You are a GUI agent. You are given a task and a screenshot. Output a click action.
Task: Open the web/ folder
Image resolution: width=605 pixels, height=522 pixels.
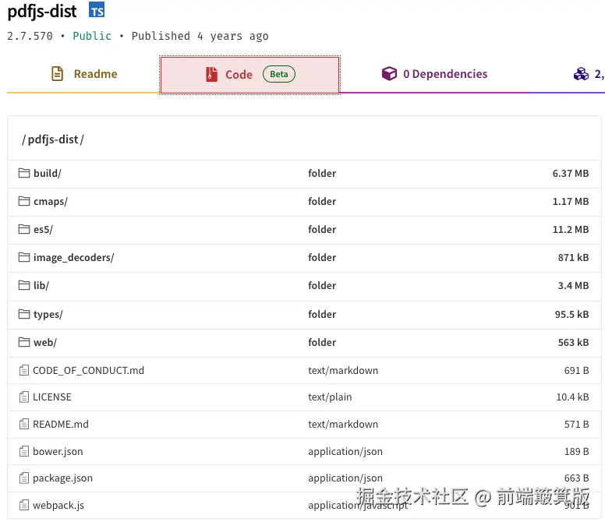tap(45, 342)
